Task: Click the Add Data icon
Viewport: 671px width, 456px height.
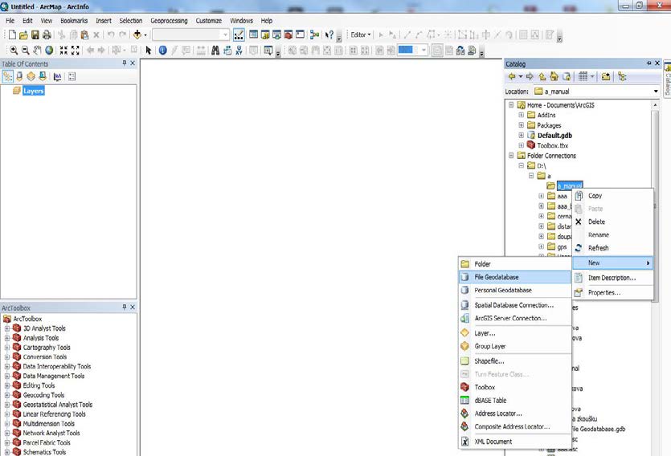Action: [137, 35]
